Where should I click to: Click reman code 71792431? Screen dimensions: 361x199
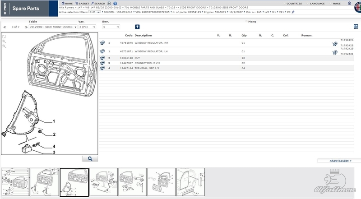pyautogui.click(x=347, y=54)
